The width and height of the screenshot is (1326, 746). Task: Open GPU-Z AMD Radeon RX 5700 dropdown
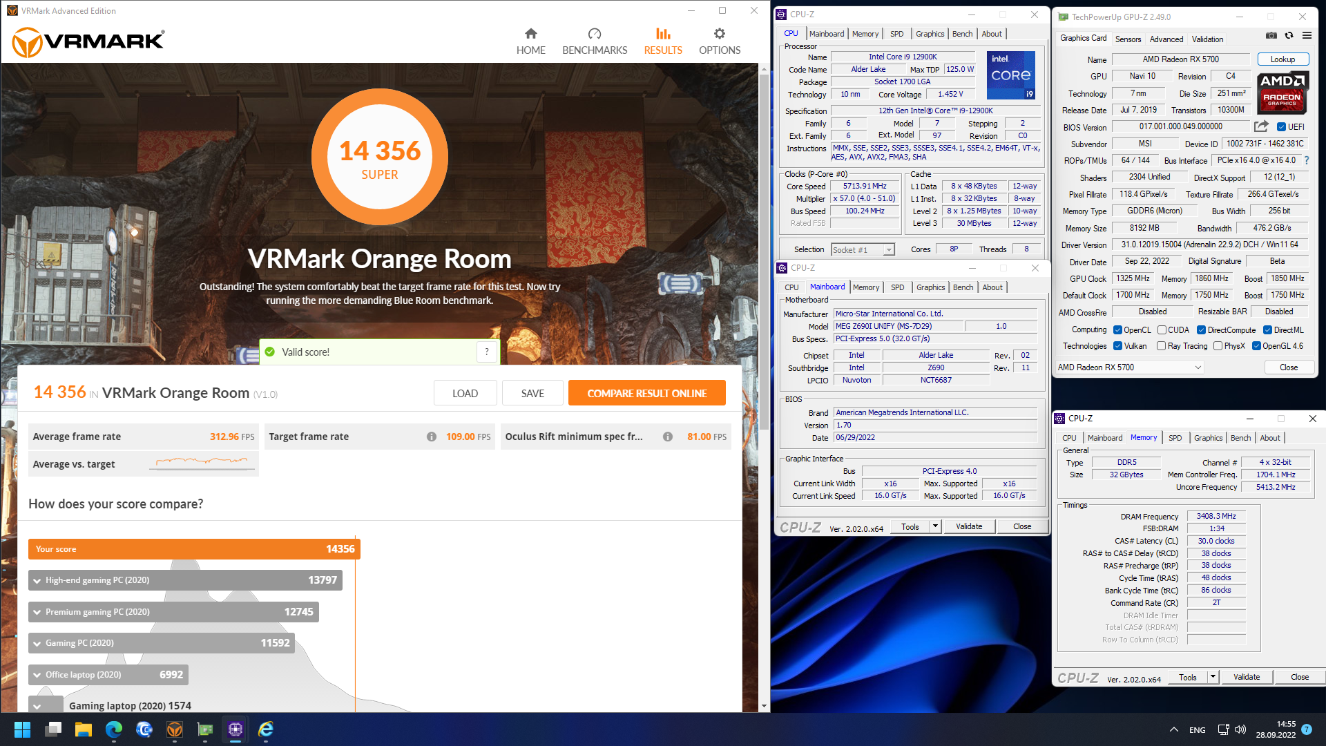pos(1130,367)
